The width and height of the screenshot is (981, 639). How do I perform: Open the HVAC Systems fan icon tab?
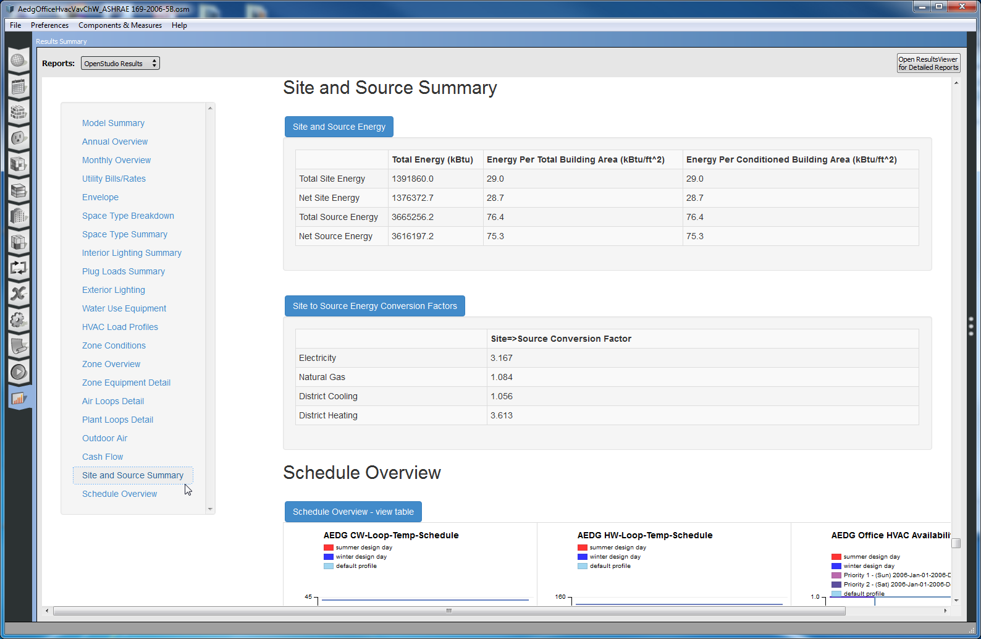[19, 294]
